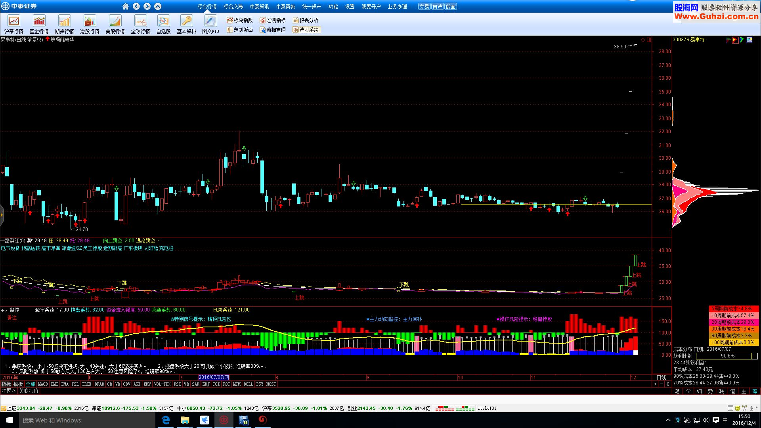Open Edge browser from taskbar
Viewport: 761px width, 428px height.
(166, 420)
